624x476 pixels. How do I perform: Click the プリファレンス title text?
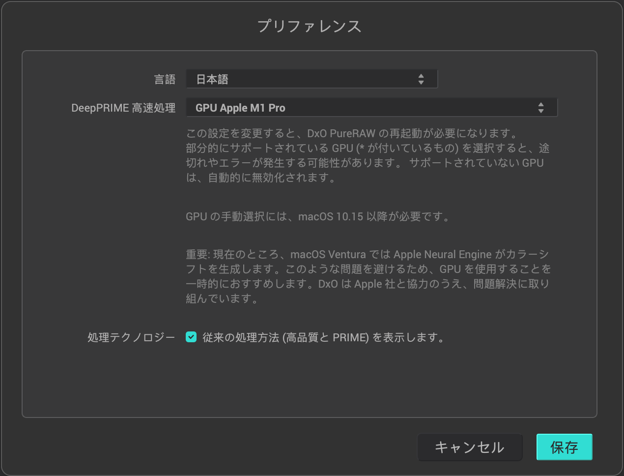coord(310,26)
